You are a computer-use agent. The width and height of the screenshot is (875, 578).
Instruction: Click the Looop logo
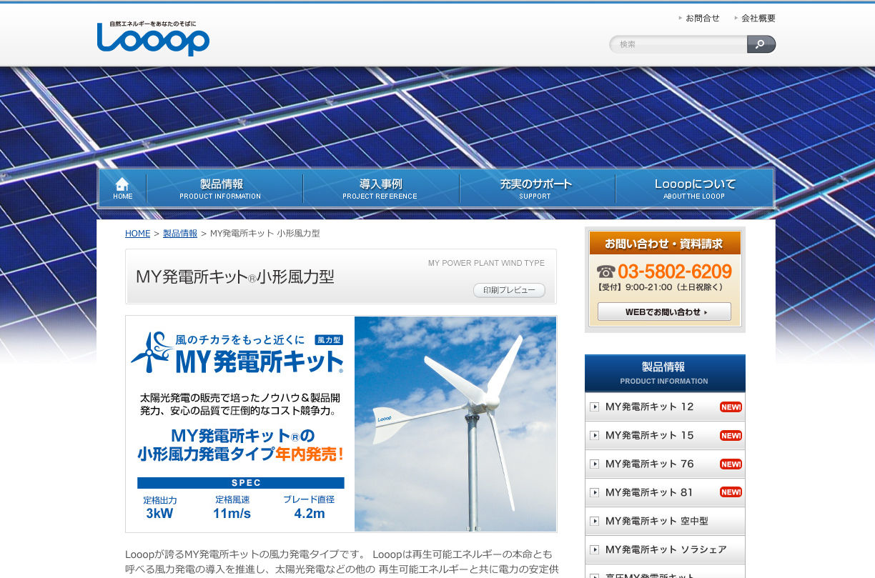point(153,39)
